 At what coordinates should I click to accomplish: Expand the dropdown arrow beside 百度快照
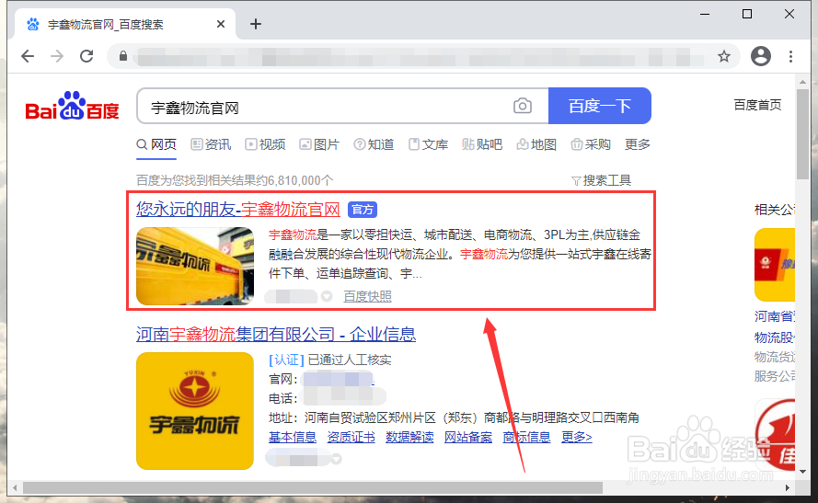[327, 296]
